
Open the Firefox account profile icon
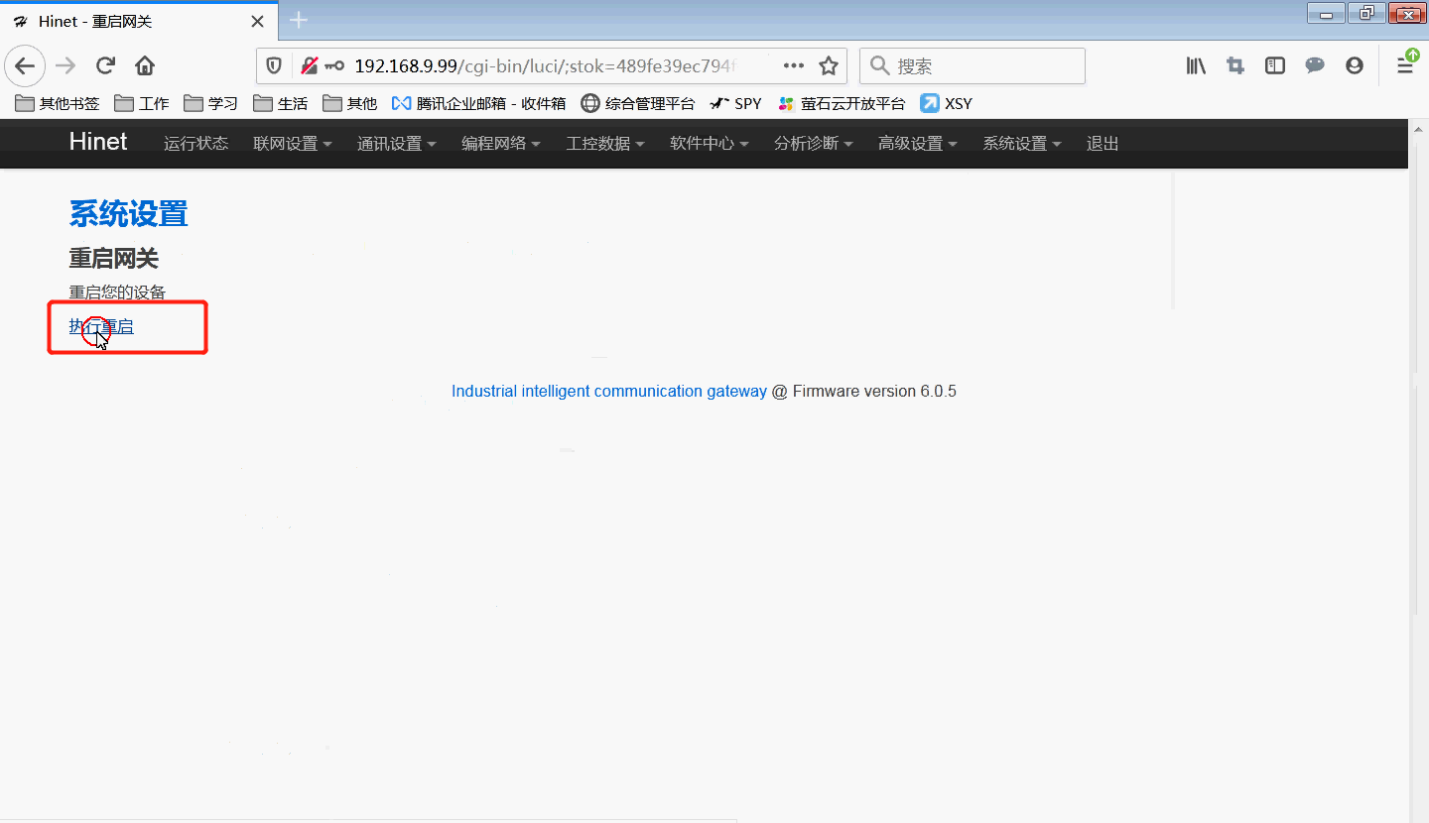click(x=1354, y=65)
